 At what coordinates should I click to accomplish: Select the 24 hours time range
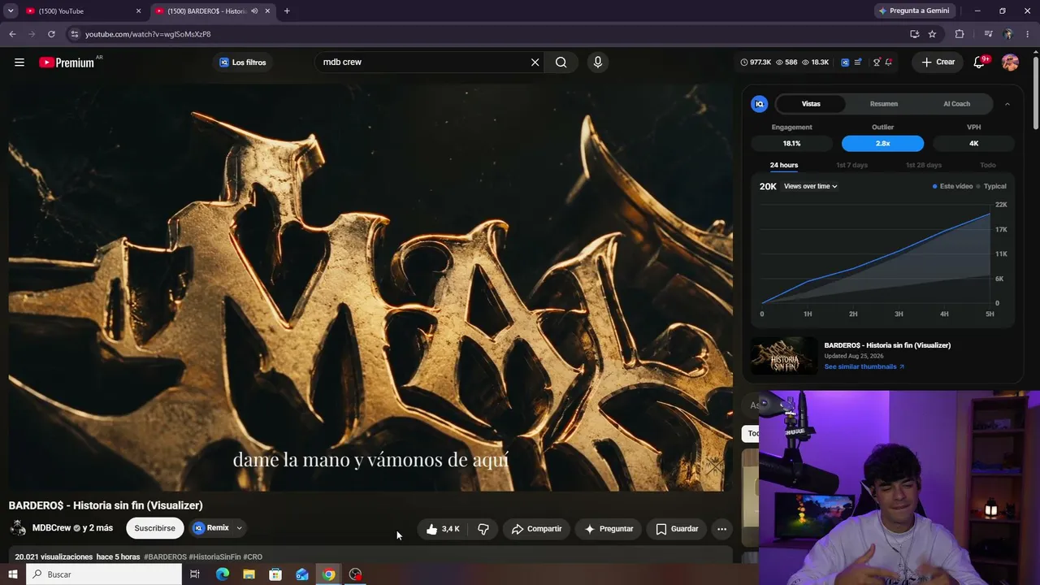[x=784, y=165]
